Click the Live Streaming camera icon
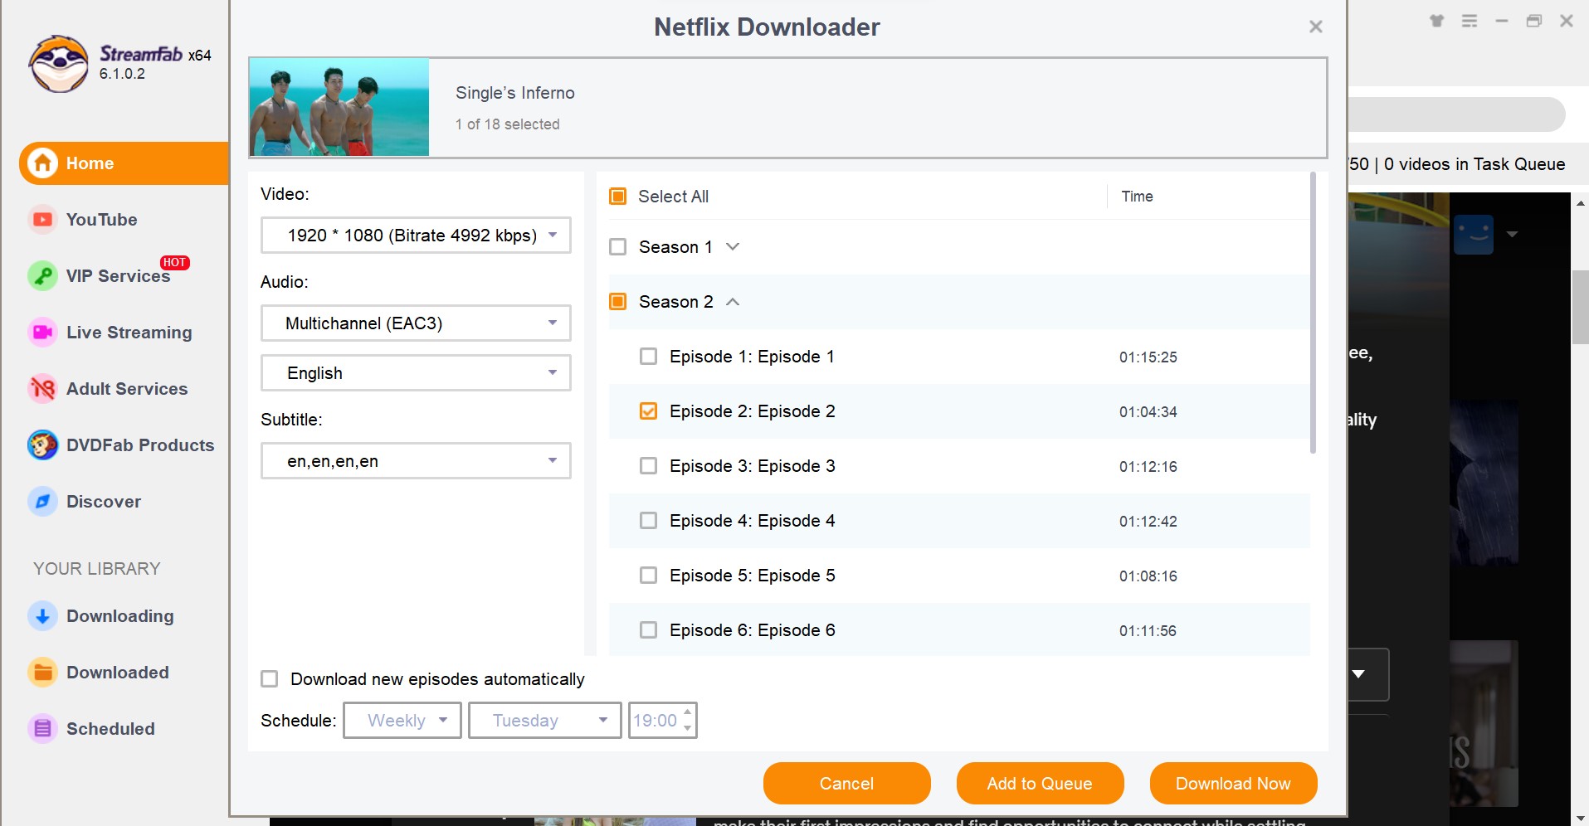Viewport: 1589px width, 826px height. 42,333
